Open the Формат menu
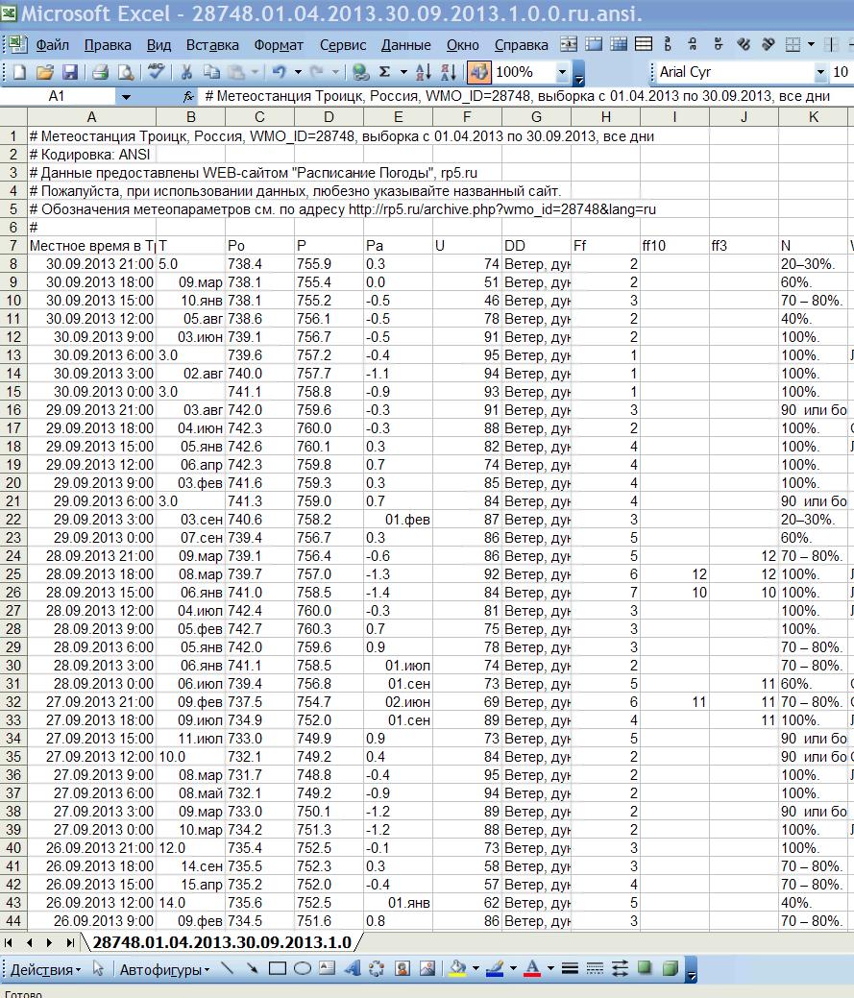Viewport: 854px width, 998px height. point(279,45)
